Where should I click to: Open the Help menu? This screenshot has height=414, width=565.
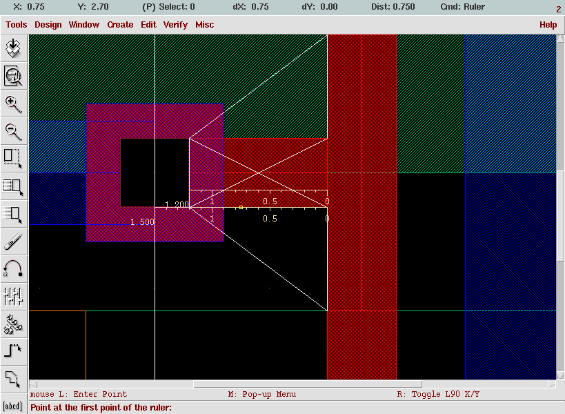(548, 25)
